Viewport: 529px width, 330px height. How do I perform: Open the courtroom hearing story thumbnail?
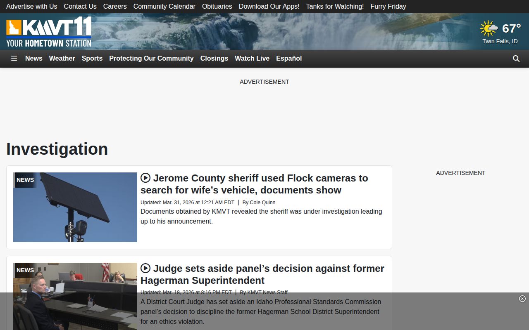(x=75, y=296)
